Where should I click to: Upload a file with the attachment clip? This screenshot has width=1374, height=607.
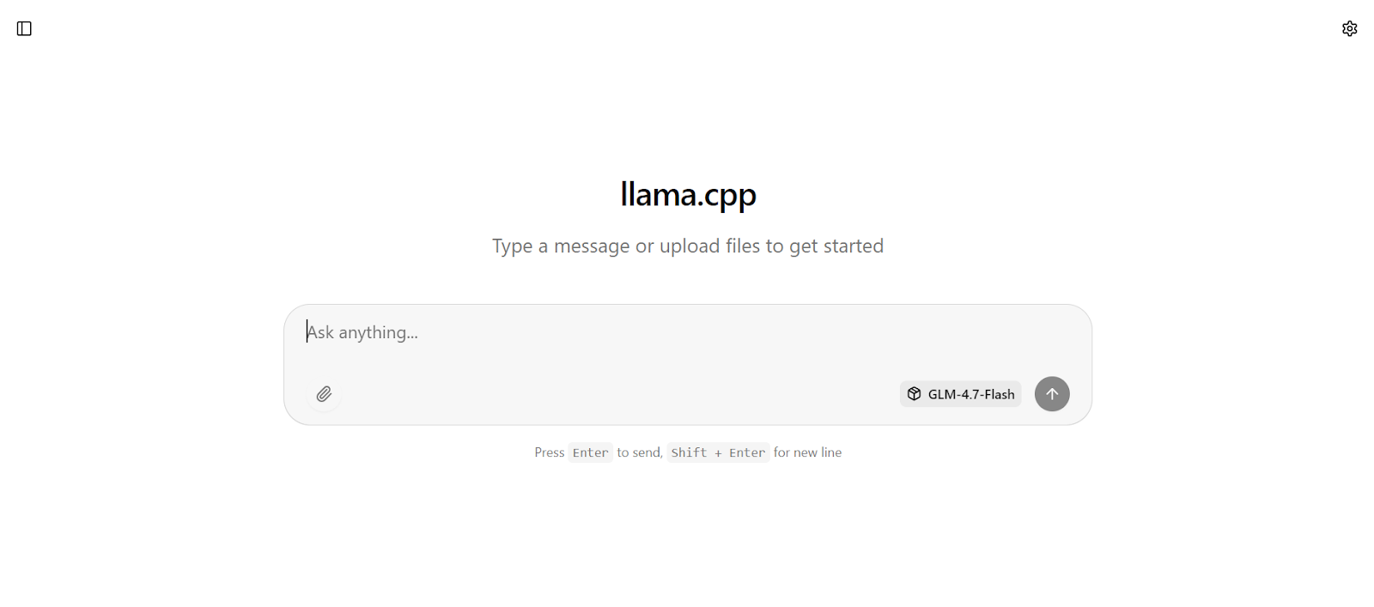tap(324, 393)
